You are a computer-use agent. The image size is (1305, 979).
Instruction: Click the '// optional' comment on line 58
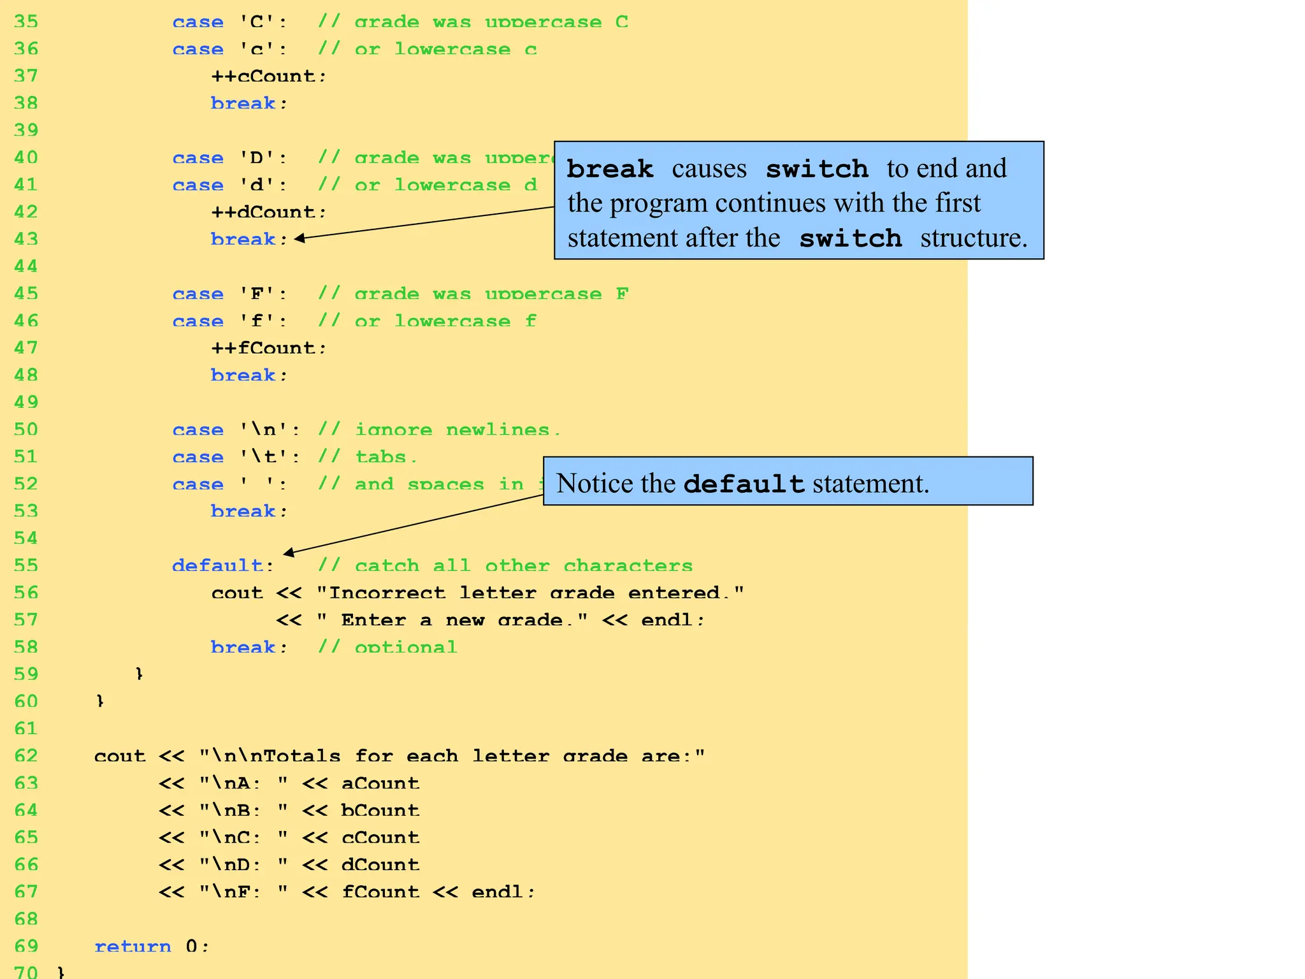387,648
